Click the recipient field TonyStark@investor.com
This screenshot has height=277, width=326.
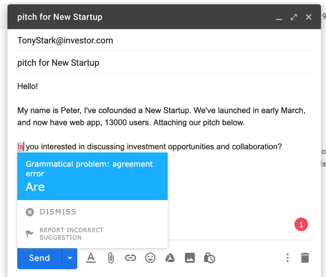tap(65, 41)
